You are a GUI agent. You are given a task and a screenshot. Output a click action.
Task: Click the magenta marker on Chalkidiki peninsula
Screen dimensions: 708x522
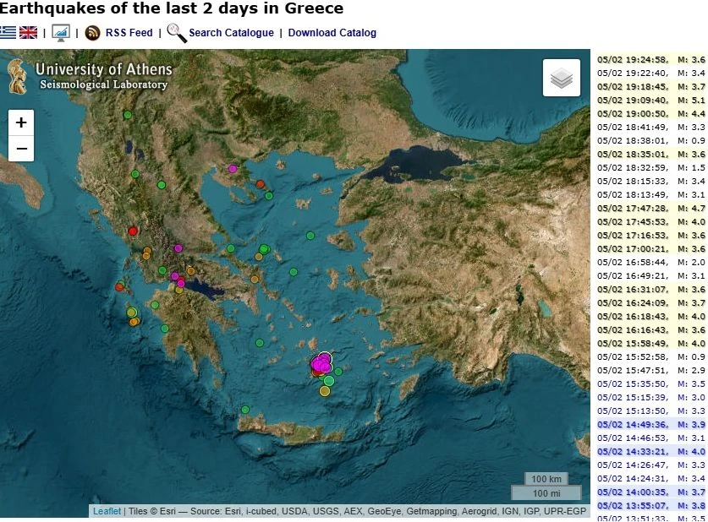(x=233, y=169)
